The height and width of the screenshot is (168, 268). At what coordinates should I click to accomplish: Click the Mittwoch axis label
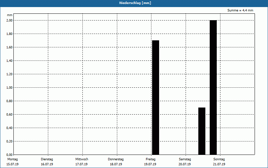coord(82,159)
